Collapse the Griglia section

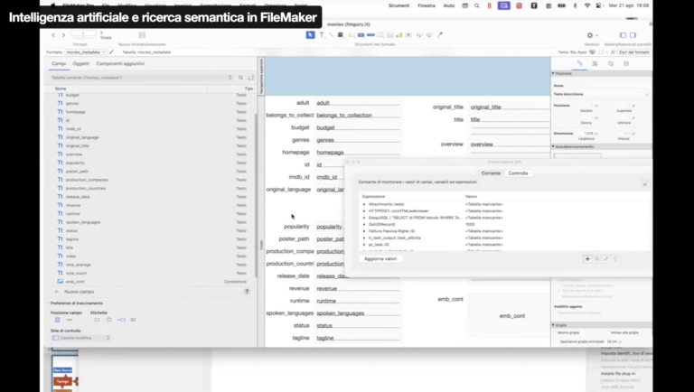coord(553,325)
